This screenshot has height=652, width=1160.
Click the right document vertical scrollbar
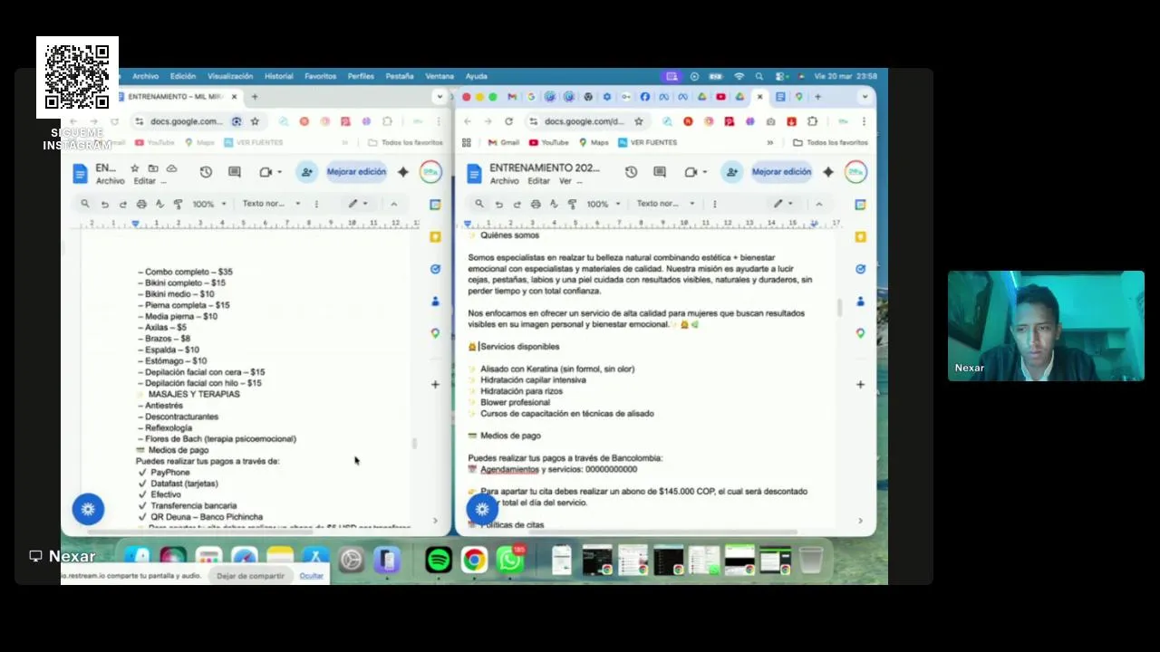(x=839, y=308)
